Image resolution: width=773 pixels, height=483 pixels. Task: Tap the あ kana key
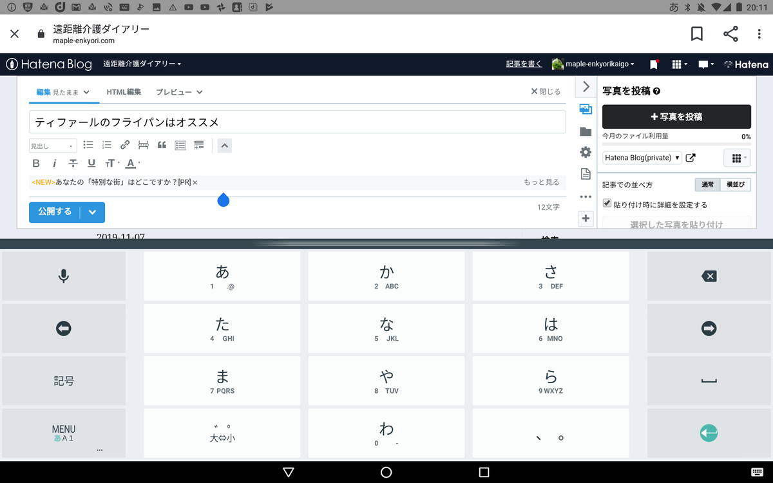click(222, 276)
